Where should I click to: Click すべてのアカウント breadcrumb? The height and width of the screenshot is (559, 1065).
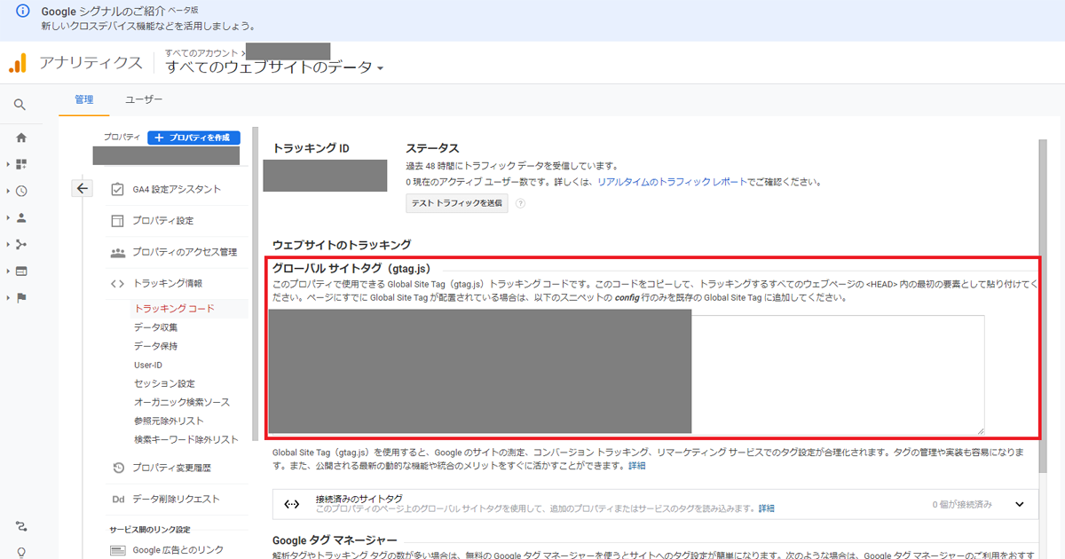(x=203, y=53)
